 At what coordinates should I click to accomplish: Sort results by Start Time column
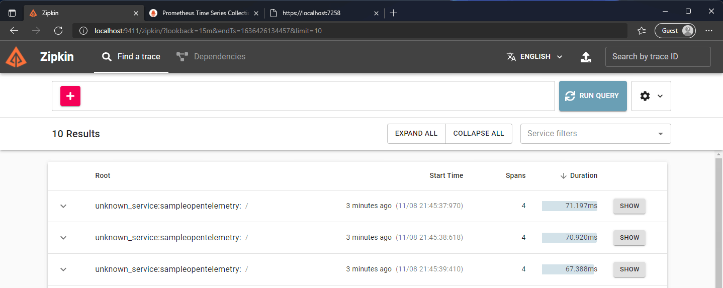tap(446, 175)
